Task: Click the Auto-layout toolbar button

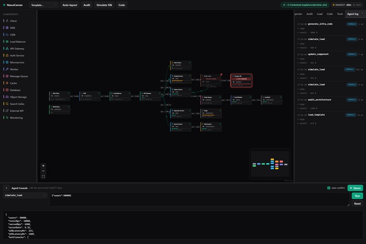Action: (70, 5)
